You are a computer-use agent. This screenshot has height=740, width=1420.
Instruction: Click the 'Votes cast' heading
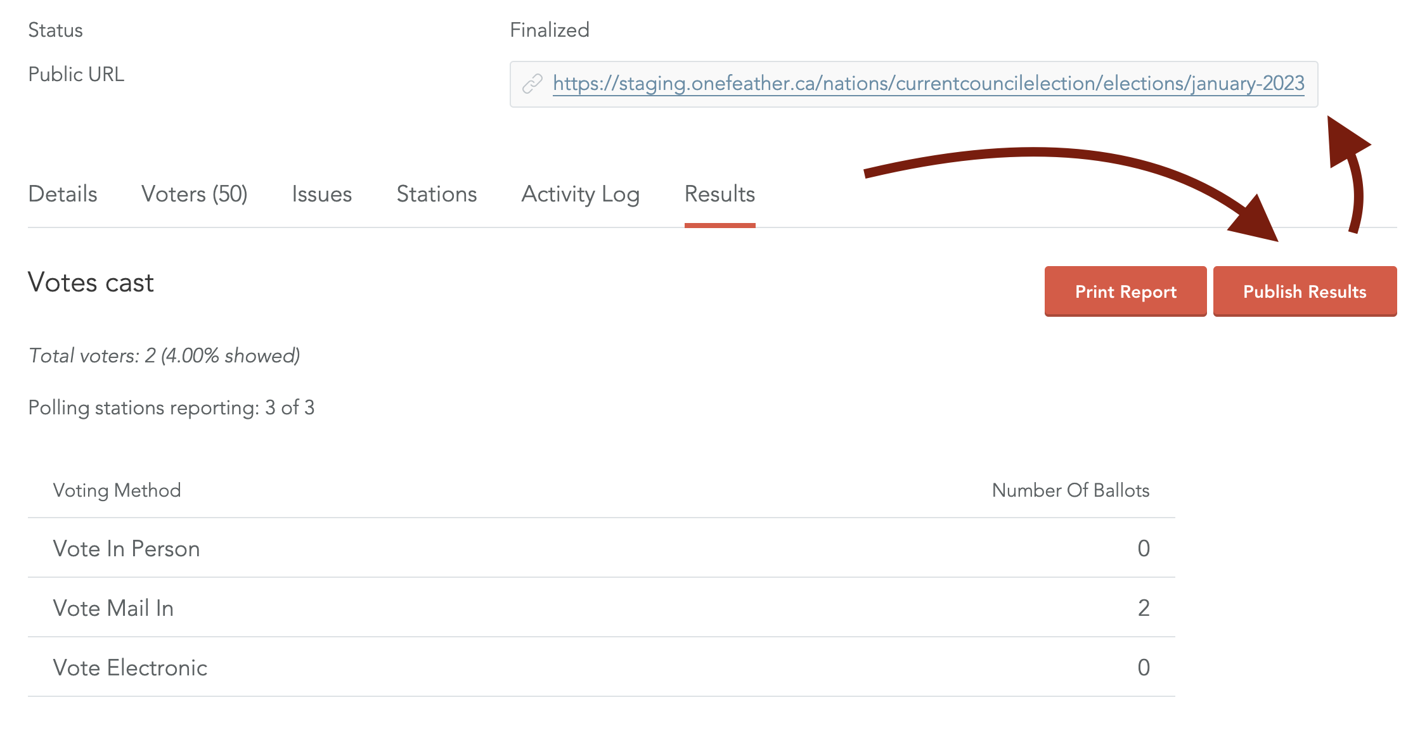[91, 283]
